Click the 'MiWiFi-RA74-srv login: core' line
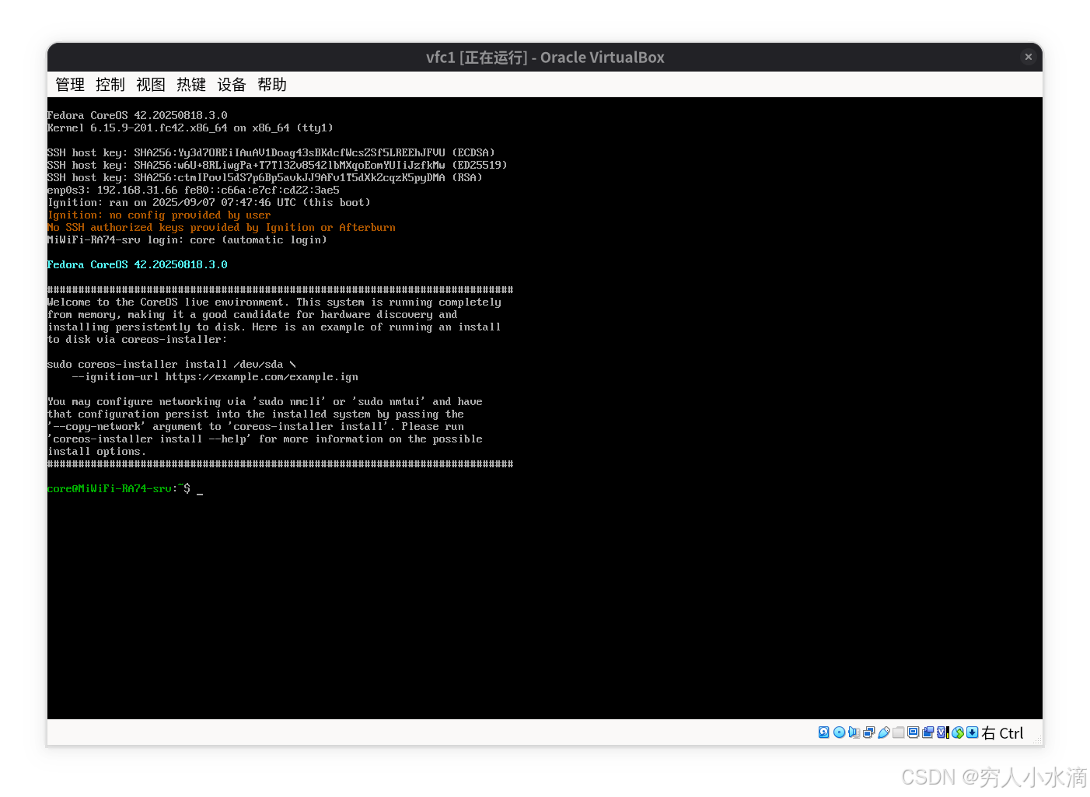1090x797 pixels. pos(187,239)
